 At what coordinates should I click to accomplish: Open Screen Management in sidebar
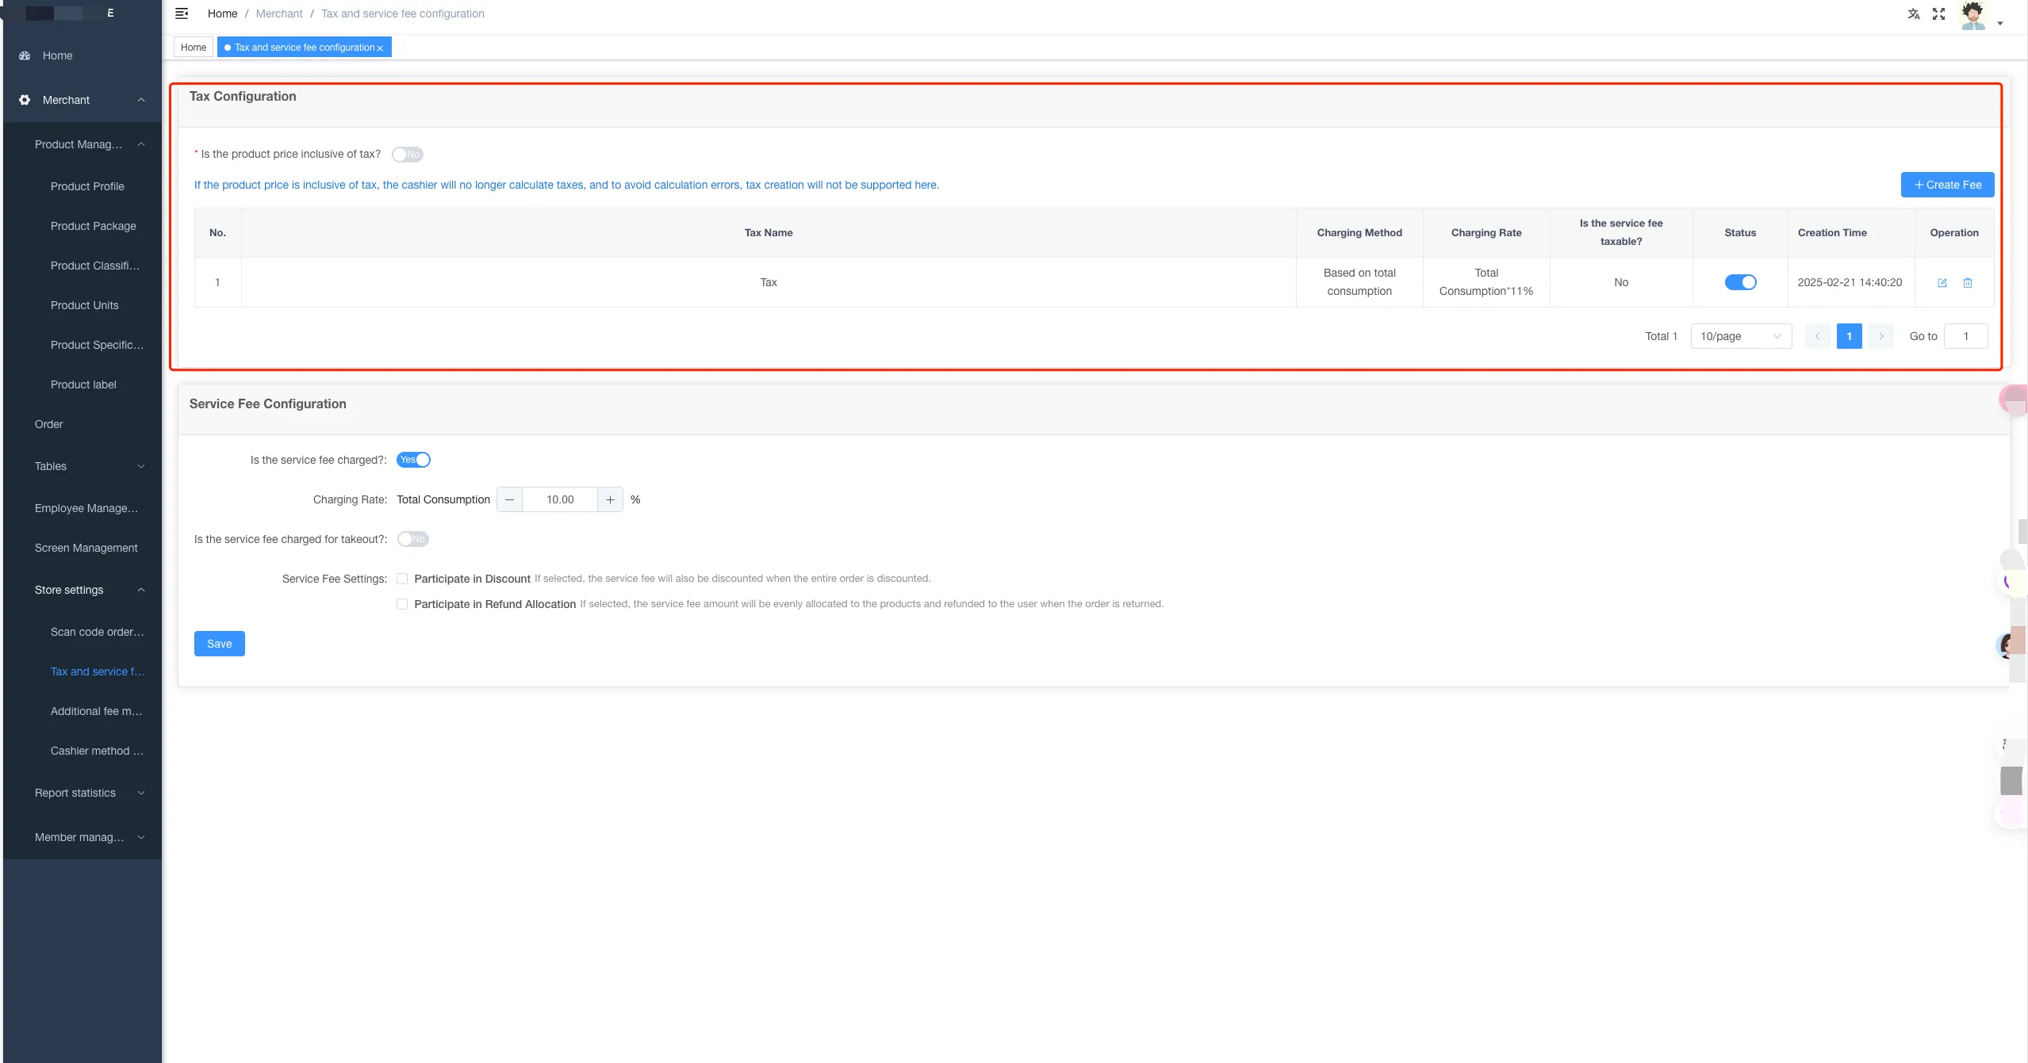pos(86,548)
